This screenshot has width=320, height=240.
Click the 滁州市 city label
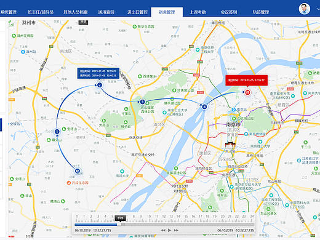(x=29, y=23)
